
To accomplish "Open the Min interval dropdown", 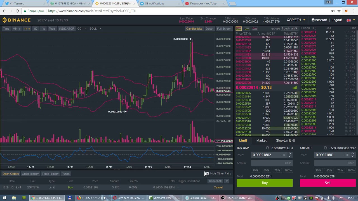I will (x=16, y=28).
